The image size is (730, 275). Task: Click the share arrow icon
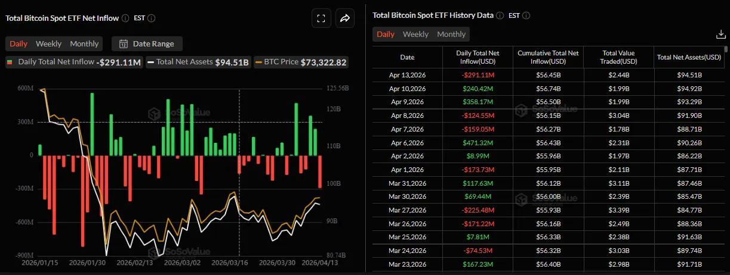pos(345,18)
